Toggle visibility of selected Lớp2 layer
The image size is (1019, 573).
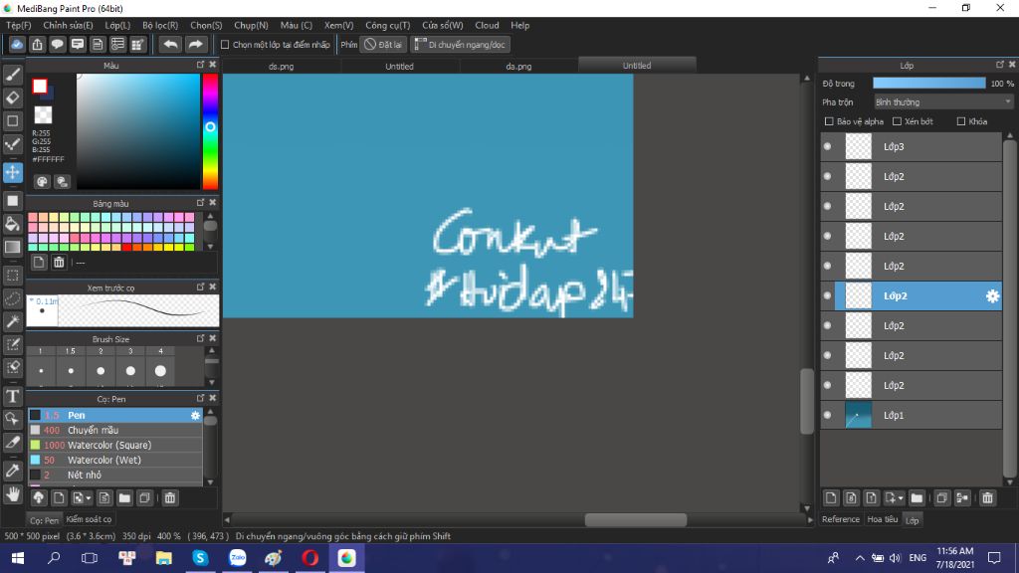click(x=827, y=296)
